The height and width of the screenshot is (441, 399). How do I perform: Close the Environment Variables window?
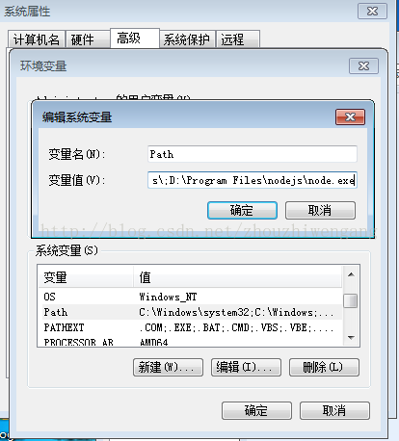(363, 66)
